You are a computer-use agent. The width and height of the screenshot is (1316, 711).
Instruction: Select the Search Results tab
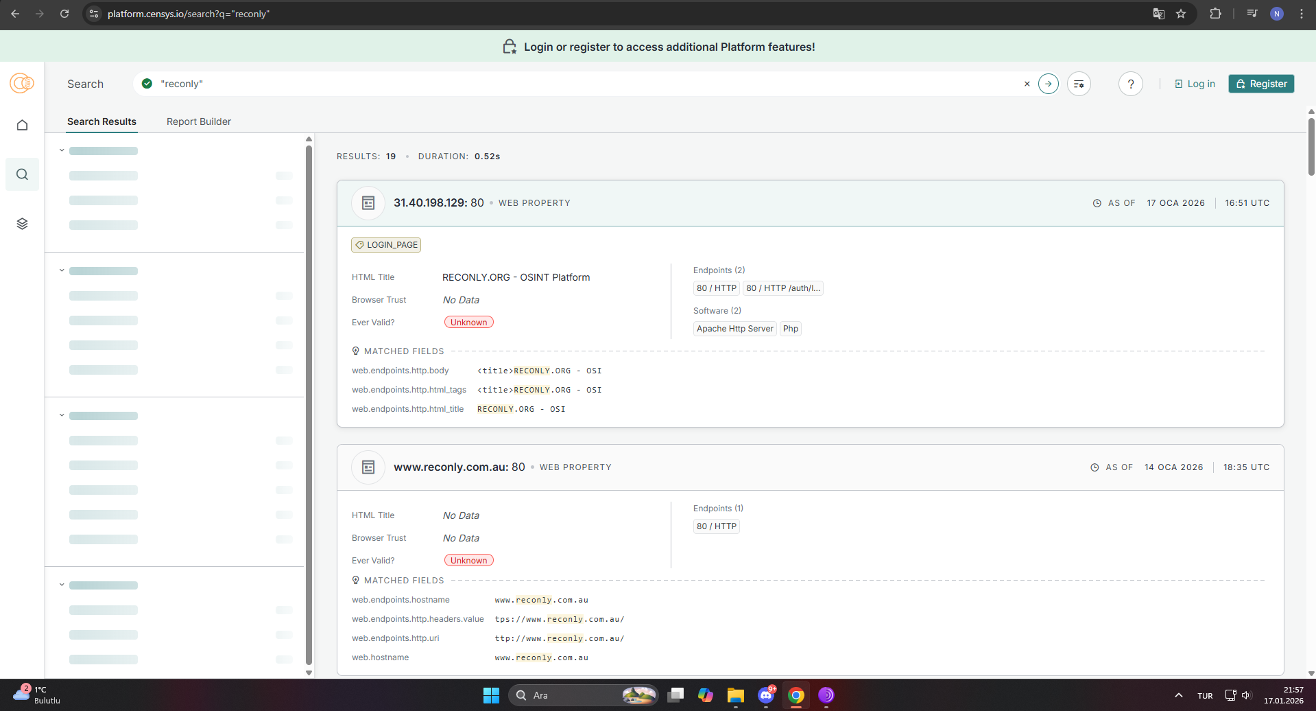[x=101, y=121]
